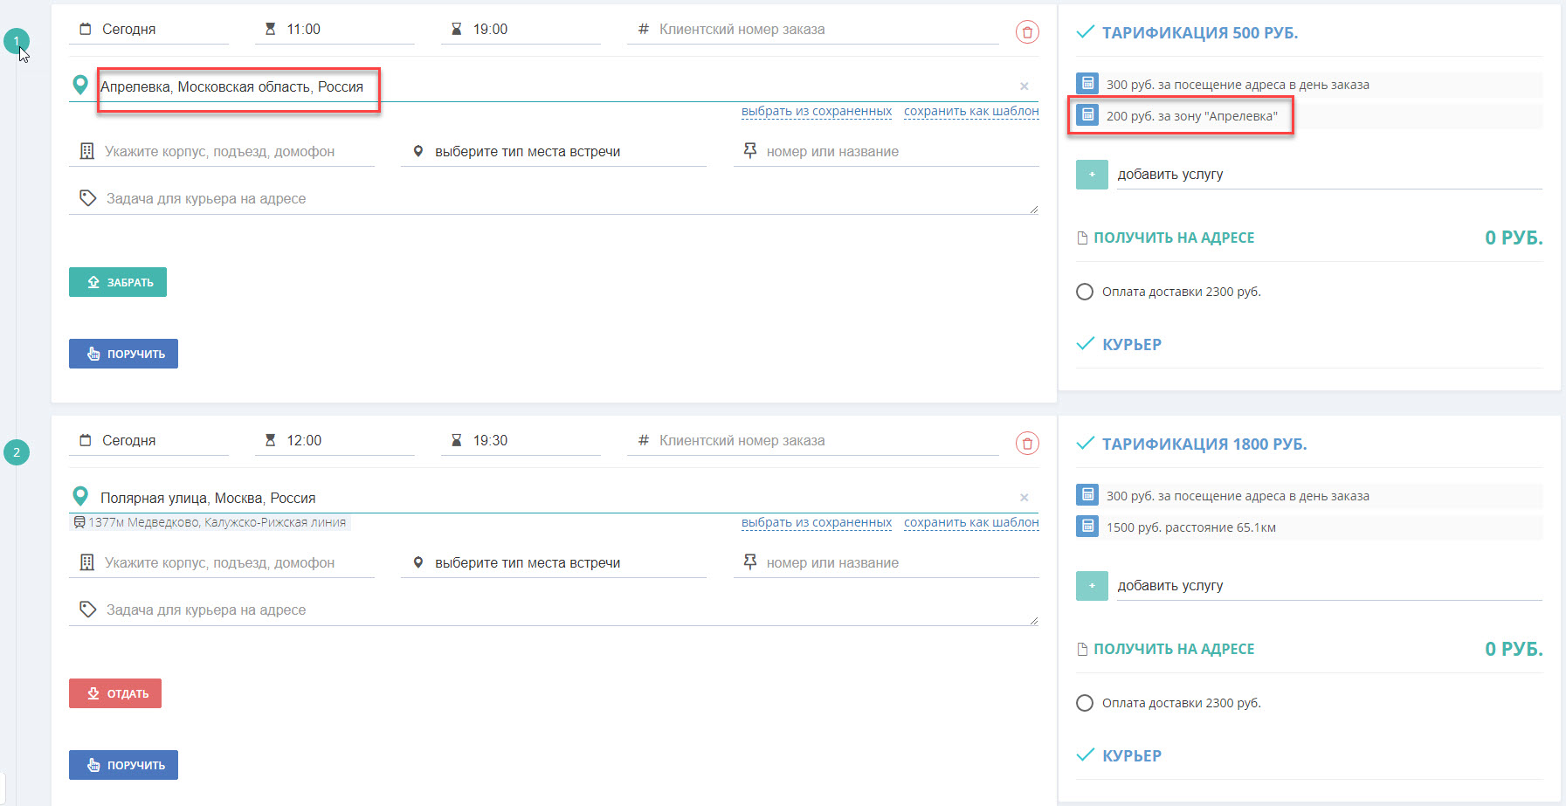This screenshot has width=1566, height=806.
Task: Focus Задача для курьера field in address 1
Action: click(x=554, y=199)
